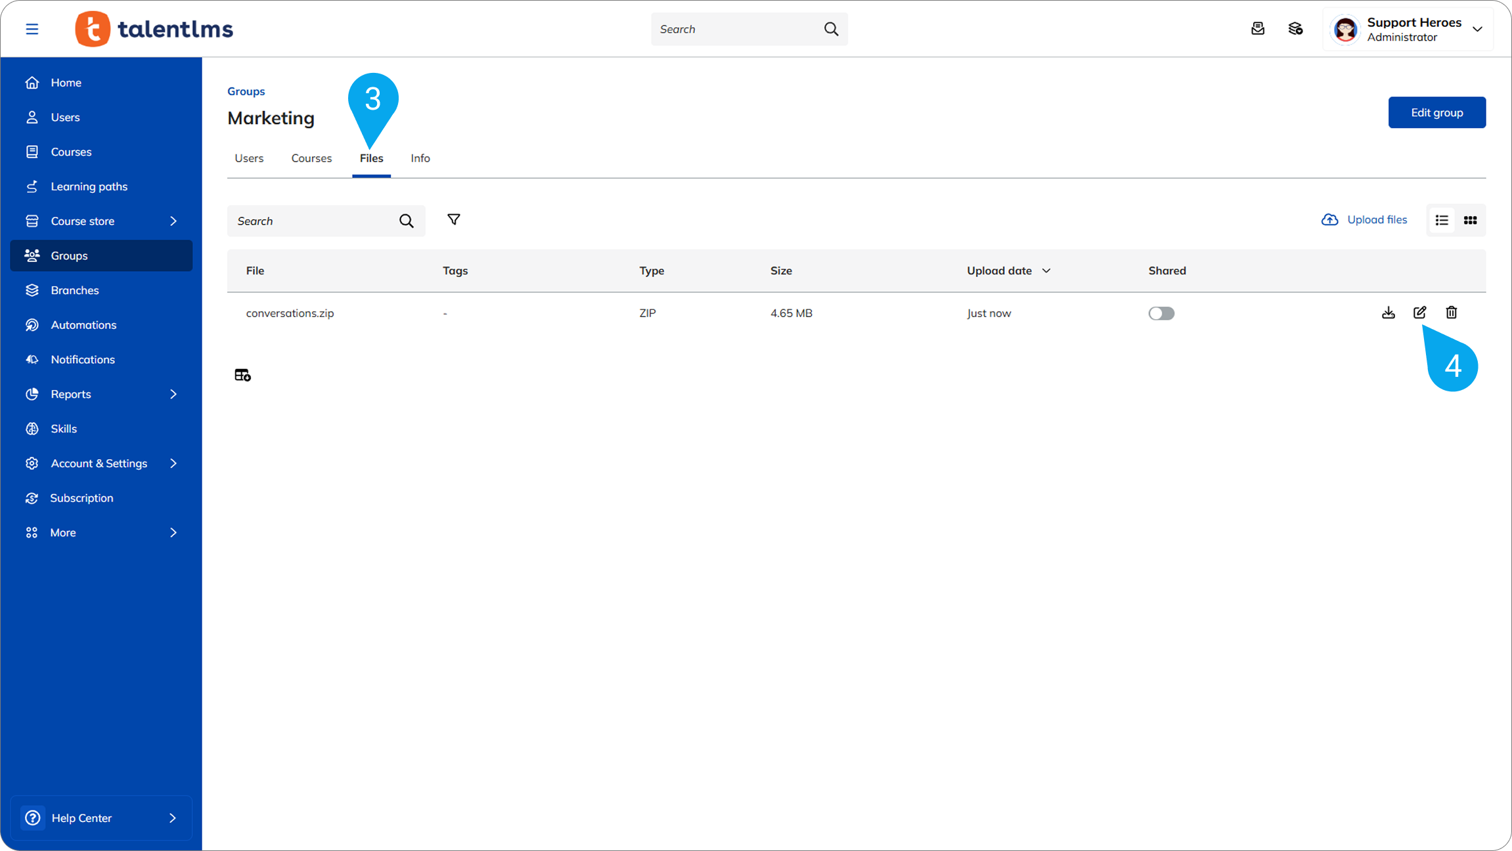The image size is (1512, 851).
Task: Toggle Shared switch for conversations.zip
Action: pyautogui.click(x=1161, y=313)
